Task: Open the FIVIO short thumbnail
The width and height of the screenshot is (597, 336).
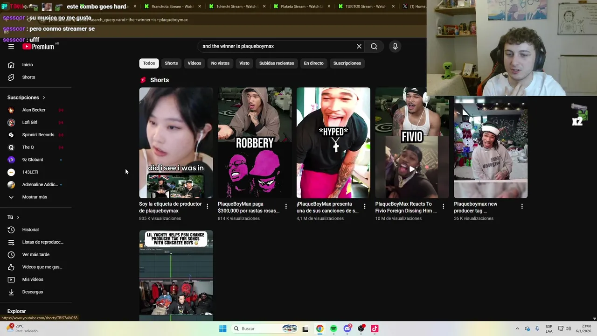Action: pyautogui.click(x=412, y=143)
